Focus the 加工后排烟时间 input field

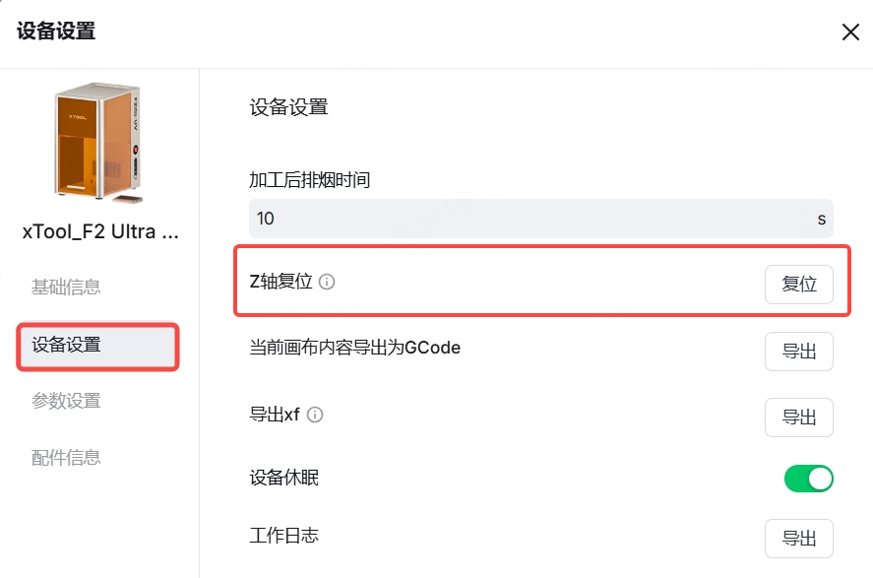click(522, 219)
